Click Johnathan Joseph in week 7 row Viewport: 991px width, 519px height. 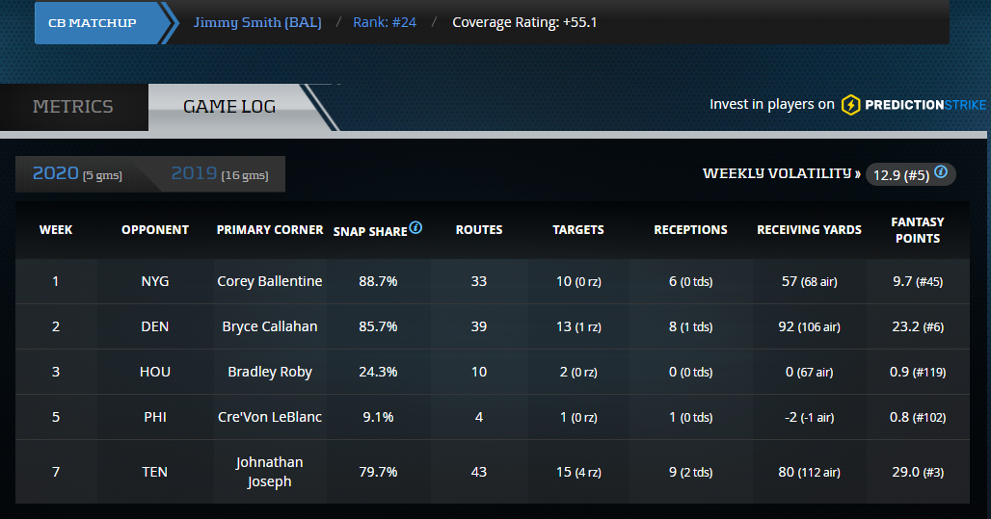coord(269,472)
